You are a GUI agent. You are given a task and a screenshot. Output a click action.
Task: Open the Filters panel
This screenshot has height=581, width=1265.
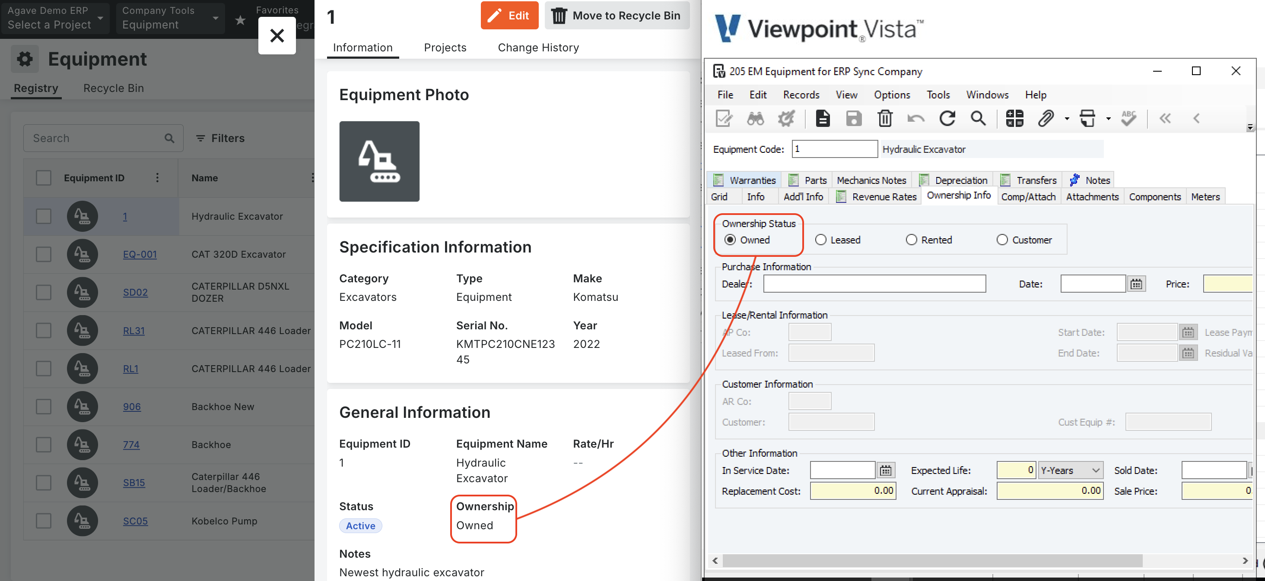click(220, 139)
